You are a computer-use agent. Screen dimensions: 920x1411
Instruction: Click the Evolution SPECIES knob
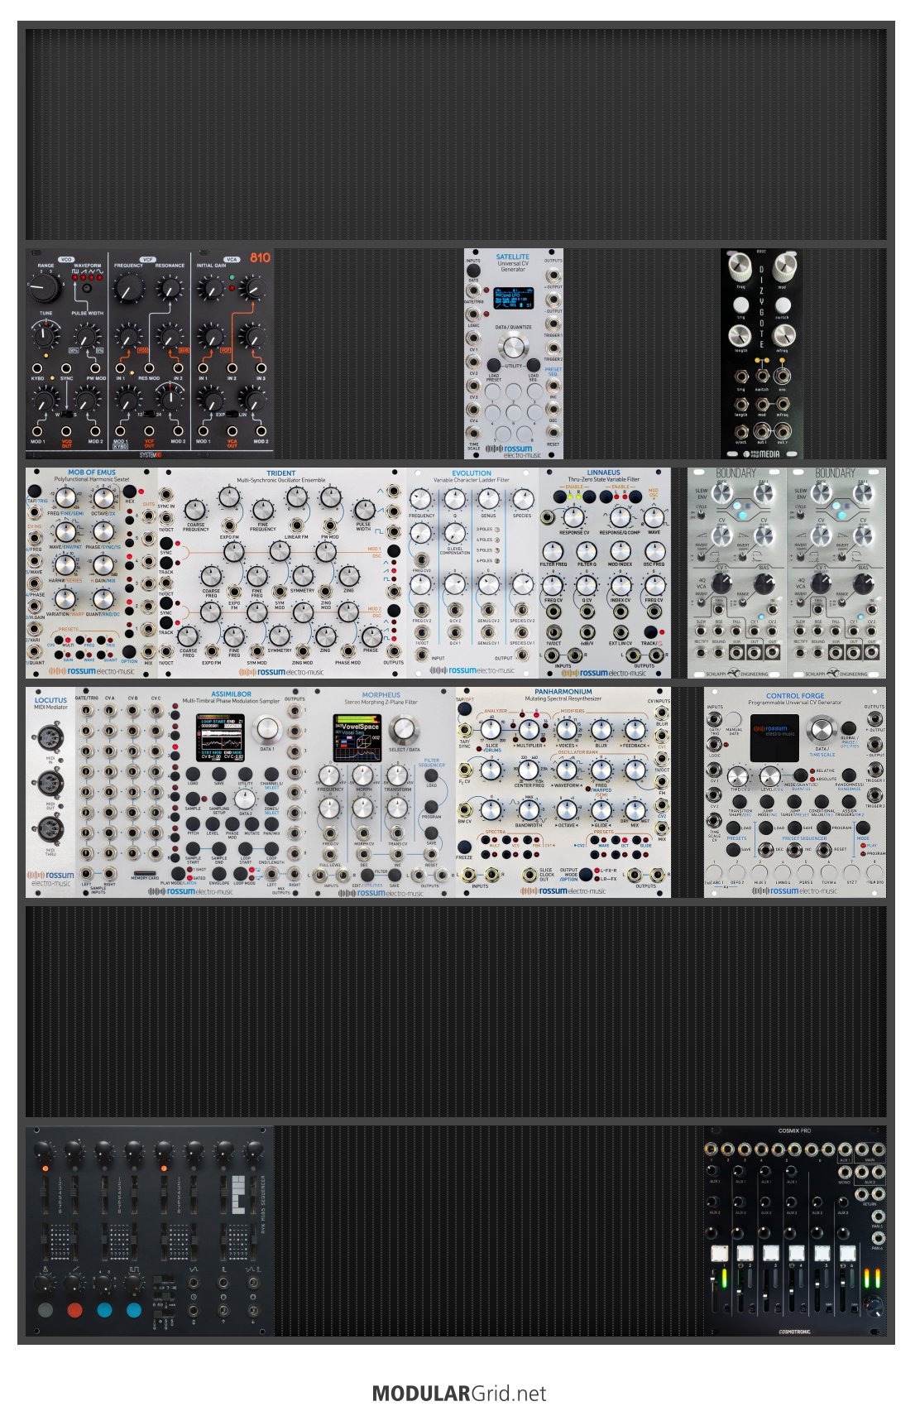pyautogui.click(x=522, y=499)
